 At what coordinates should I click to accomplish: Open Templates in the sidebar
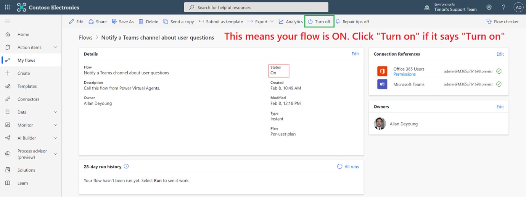click(31, 86)
